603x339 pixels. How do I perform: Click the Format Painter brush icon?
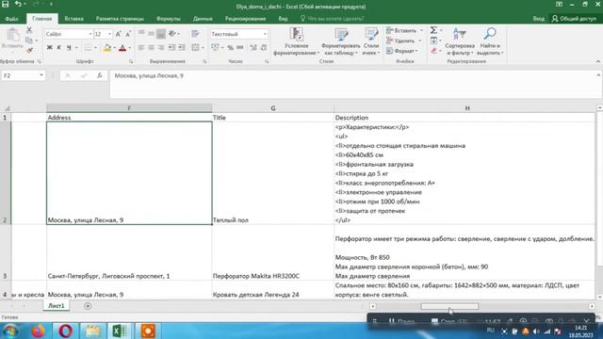tap(29, 50)
